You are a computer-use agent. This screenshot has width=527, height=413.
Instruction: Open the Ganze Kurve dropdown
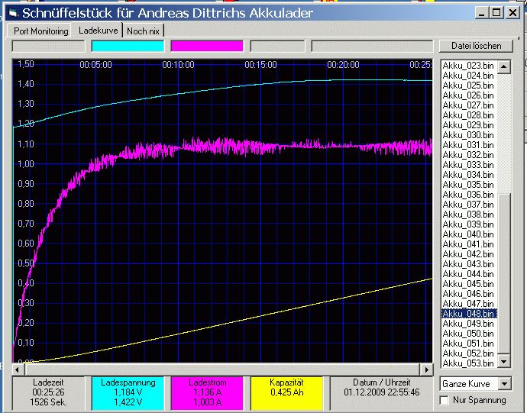(504, 383)
